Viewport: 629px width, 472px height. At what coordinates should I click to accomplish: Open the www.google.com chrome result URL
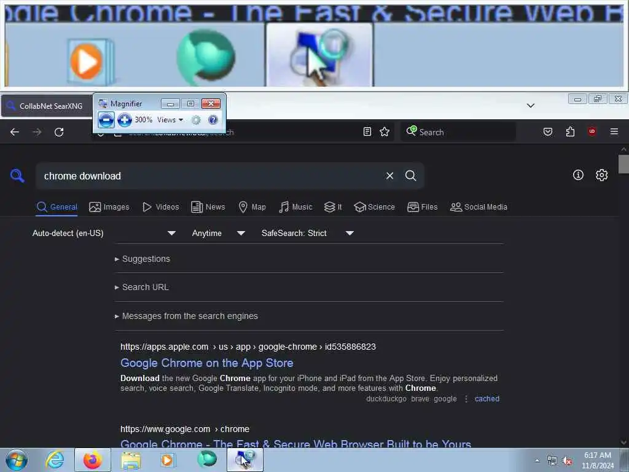pos(185,429)
